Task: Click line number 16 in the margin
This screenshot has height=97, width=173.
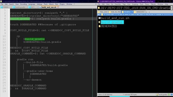Action: click(4, 54)
